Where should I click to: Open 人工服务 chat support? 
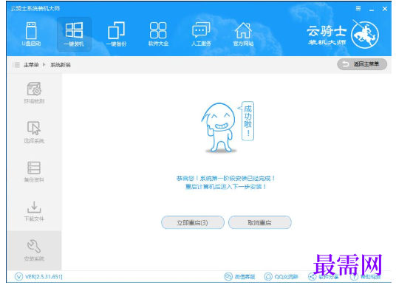click(x=201, y=34)
